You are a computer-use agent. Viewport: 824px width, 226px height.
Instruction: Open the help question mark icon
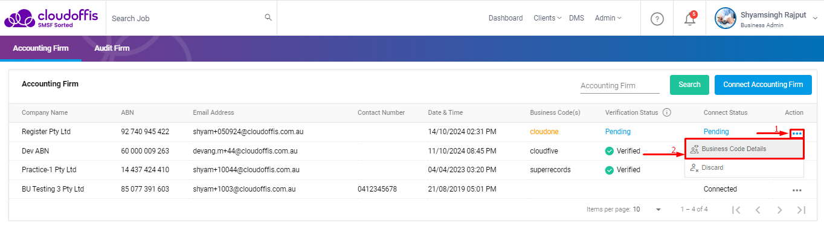657,19
